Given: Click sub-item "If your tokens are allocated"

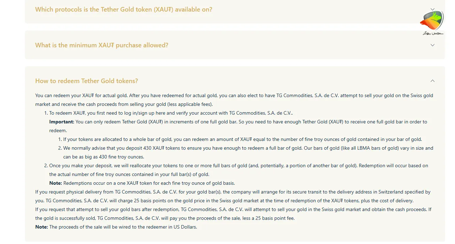Looking at the screenshot, I should point(242,139).
